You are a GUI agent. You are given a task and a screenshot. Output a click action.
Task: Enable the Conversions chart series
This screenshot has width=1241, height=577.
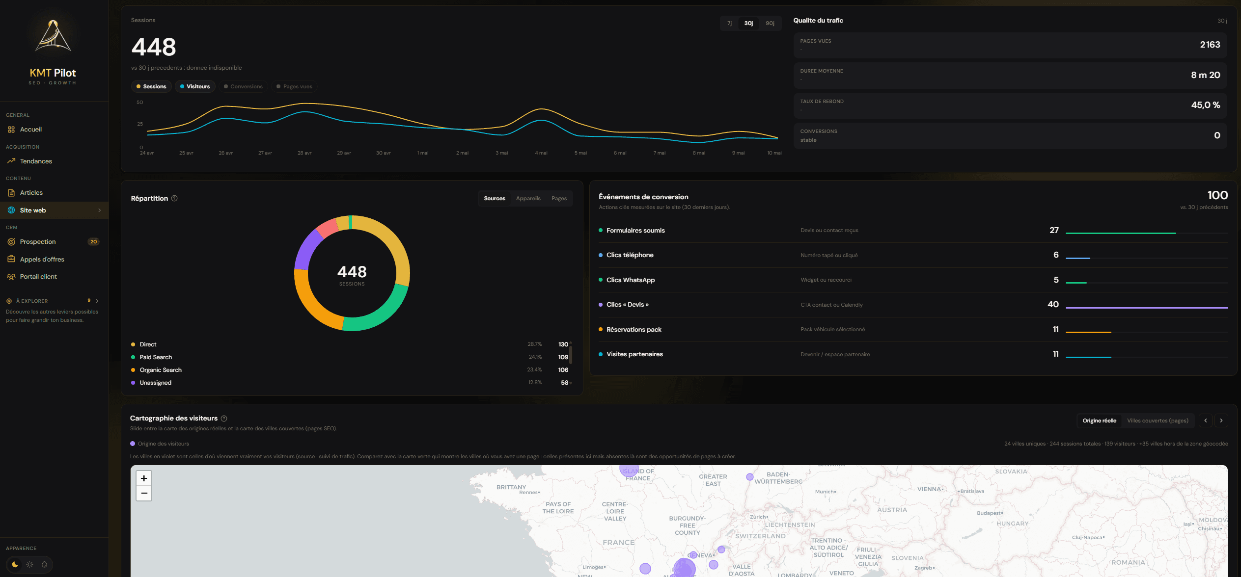(243, 87)
